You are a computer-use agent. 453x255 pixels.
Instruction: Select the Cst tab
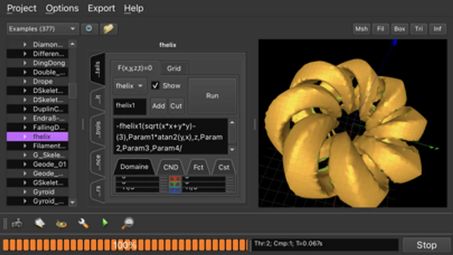pyautogui.click(x=224, y=167)
